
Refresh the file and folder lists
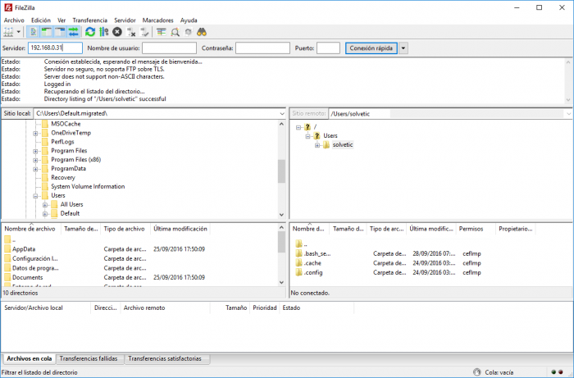[x=90, y=32]
